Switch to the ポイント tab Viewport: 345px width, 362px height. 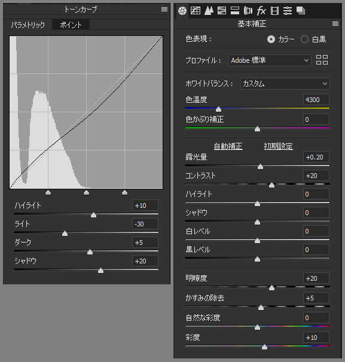(x=71, y=24)
